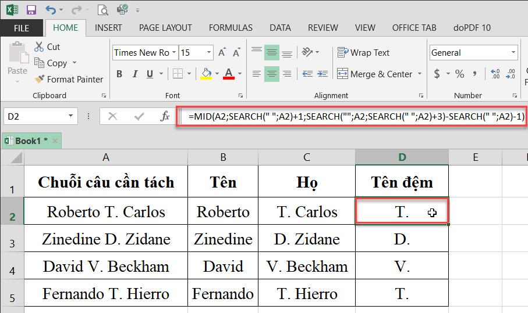The width and height of the screenshot is (528, 313).
Task: Switch to the INSERT tab
Action: (108, 27)
